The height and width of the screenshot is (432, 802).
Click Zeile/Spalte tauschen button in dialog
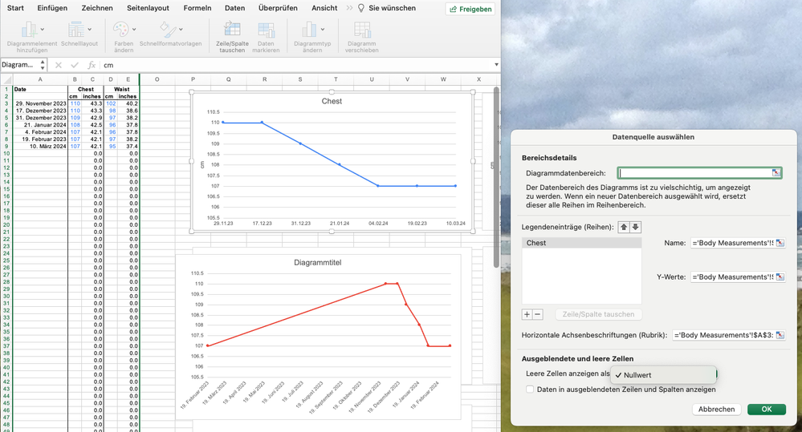pyautogui.click(x=598, y=314)
